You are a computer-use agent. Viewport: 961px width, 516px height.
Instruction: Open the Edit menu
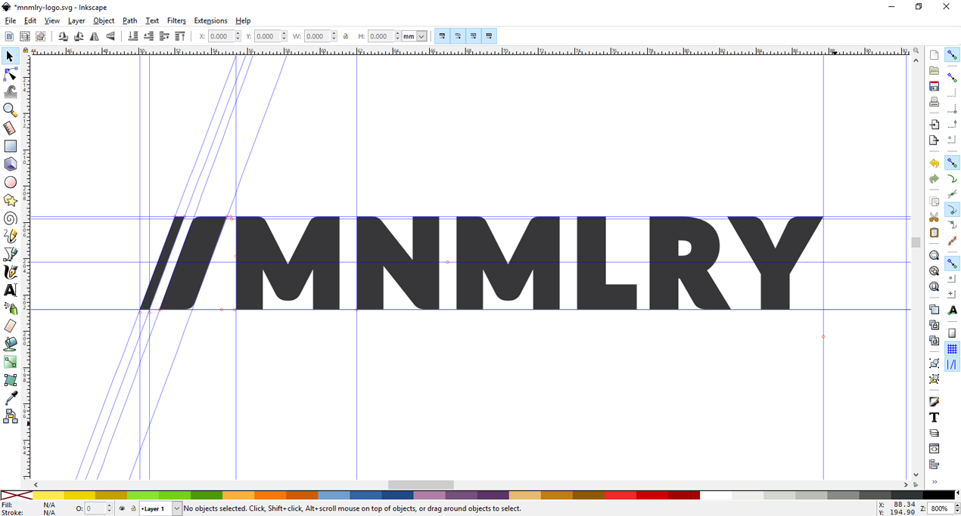tap(30, 20)
